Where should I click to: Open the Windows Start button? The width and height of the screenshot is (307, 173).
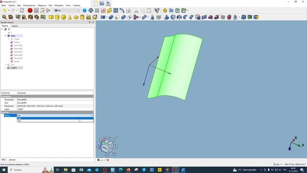click(3, 170)
